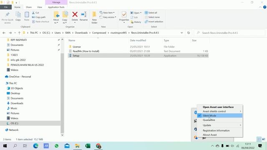This screenshot has width=267, height=150.
Task: Select the Setup application file
Action: [138, 55]
